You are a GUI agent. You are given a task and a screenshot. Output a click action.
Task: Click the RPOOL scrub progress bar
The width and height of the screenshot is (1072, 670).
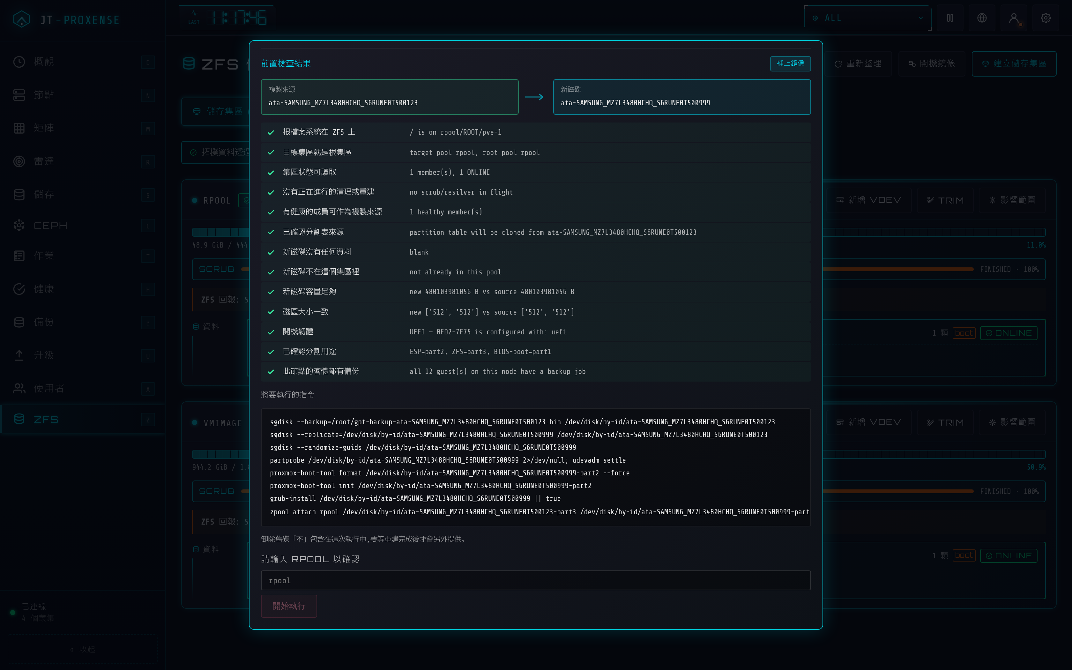point(898,269)
